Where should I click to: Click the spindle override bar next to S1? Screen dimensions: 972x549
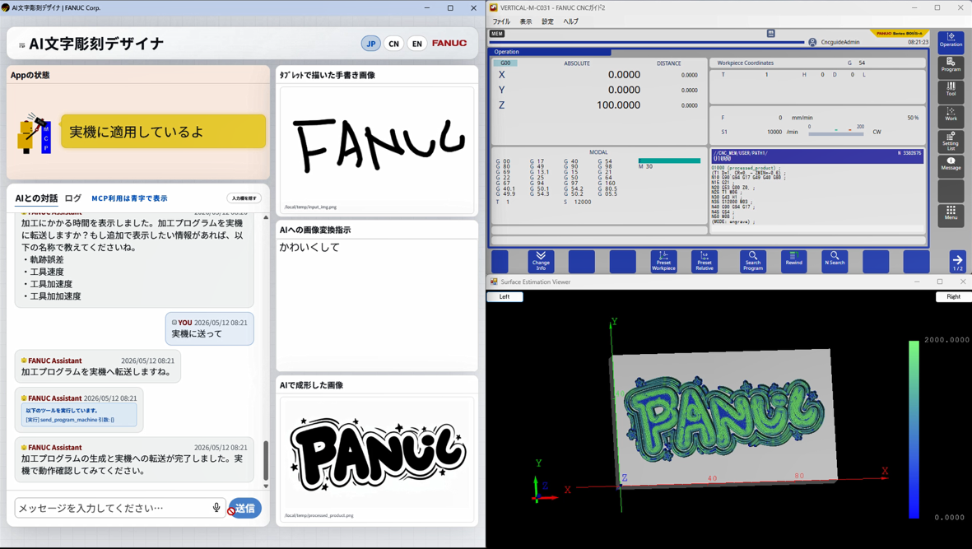pyautogui.click(x=835, y=133)
